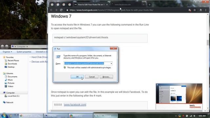
Task: Click OK in the Run dialog
Action: pyautogui.click(x=77, y=77)
